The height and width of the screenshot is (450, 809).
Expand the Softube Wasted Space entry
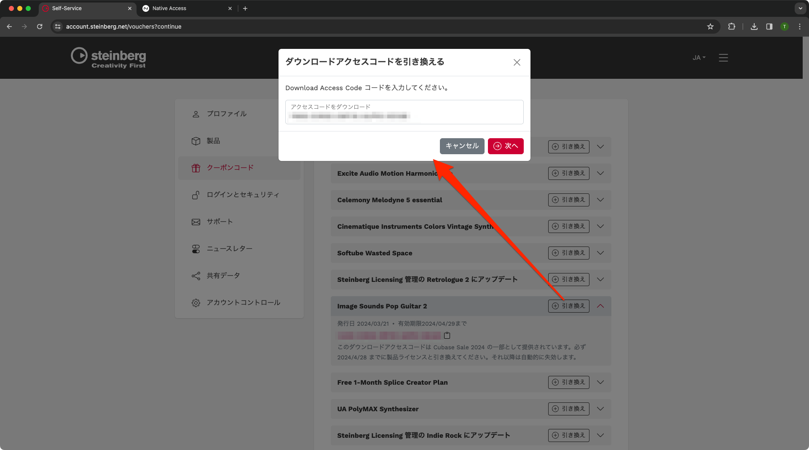(x=600, y=253)
